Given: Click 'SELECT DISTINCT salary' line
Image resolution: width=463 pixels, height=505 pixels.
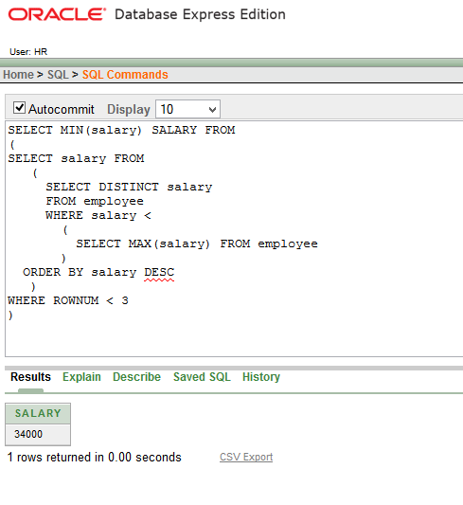Looking at the screenshot, I should coord(129,187).
